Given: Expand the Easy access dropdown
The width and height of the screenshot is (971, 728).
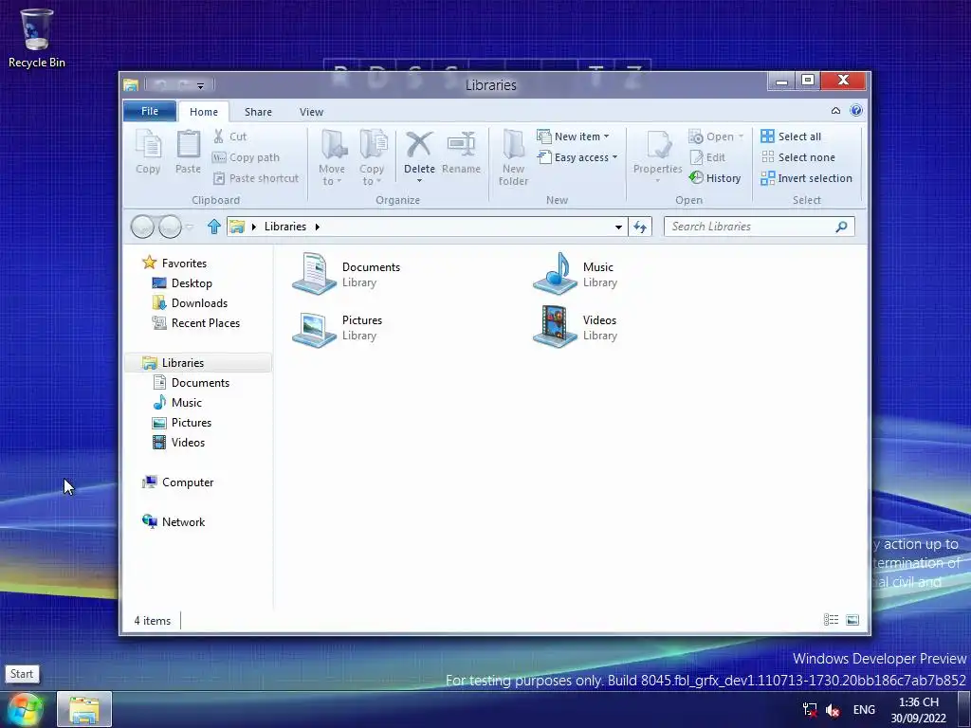Looking at the screenshot, I should point(614,157).
